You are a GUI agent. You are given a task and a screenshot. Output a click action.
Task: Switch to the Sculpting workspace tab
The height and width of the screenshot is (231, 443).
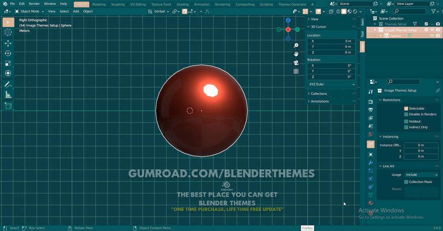point(118,4)
